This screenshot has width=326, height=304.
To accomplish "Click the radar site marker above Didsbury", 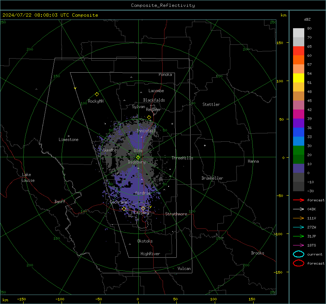I will [x=138, y=158].
